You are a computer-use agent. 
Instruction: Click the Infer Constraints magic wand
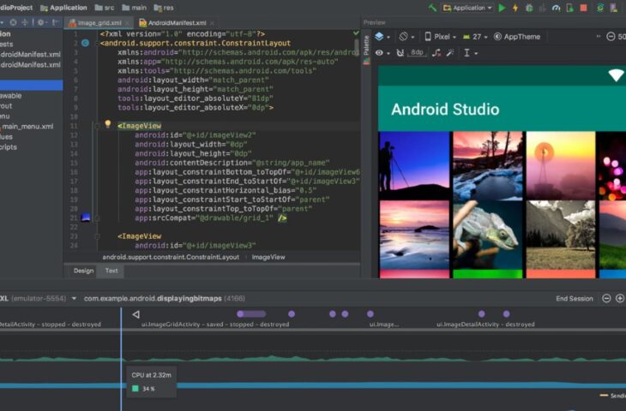click(x=450, y=52)
